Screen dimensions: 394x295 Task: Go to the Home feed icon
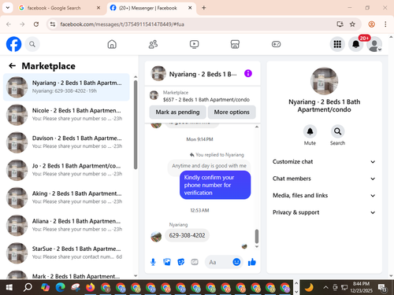coord(112,44)
